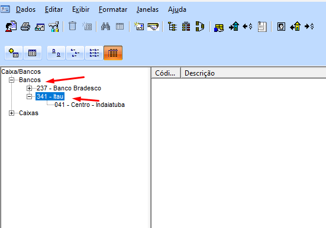
Task: Open the Formatar menu
Action: tap(113, 9)
